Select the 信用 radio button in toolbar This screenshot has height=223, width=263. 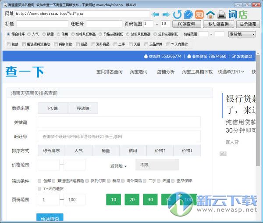58,34
